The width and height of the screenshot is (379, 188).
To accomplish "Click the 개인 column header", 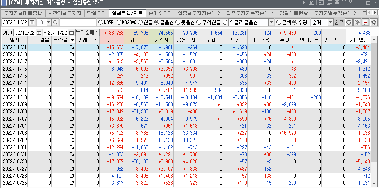I will coord(112,40).
